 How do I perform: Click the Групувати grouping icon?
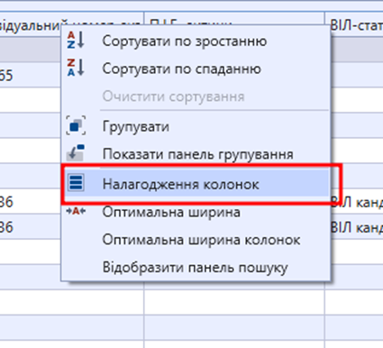click(x=76, y=125)
